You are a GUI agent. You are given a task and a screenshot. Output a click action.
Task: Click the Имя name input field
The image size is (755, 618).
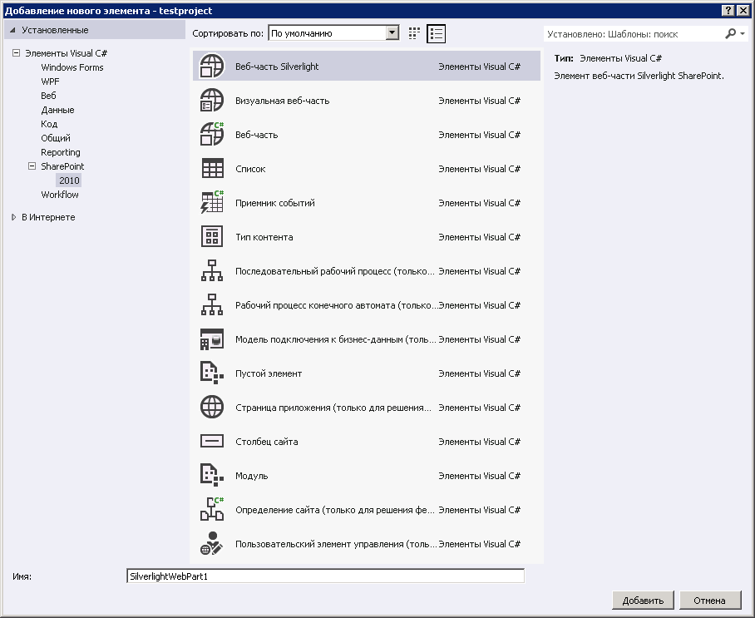[324, 576]
